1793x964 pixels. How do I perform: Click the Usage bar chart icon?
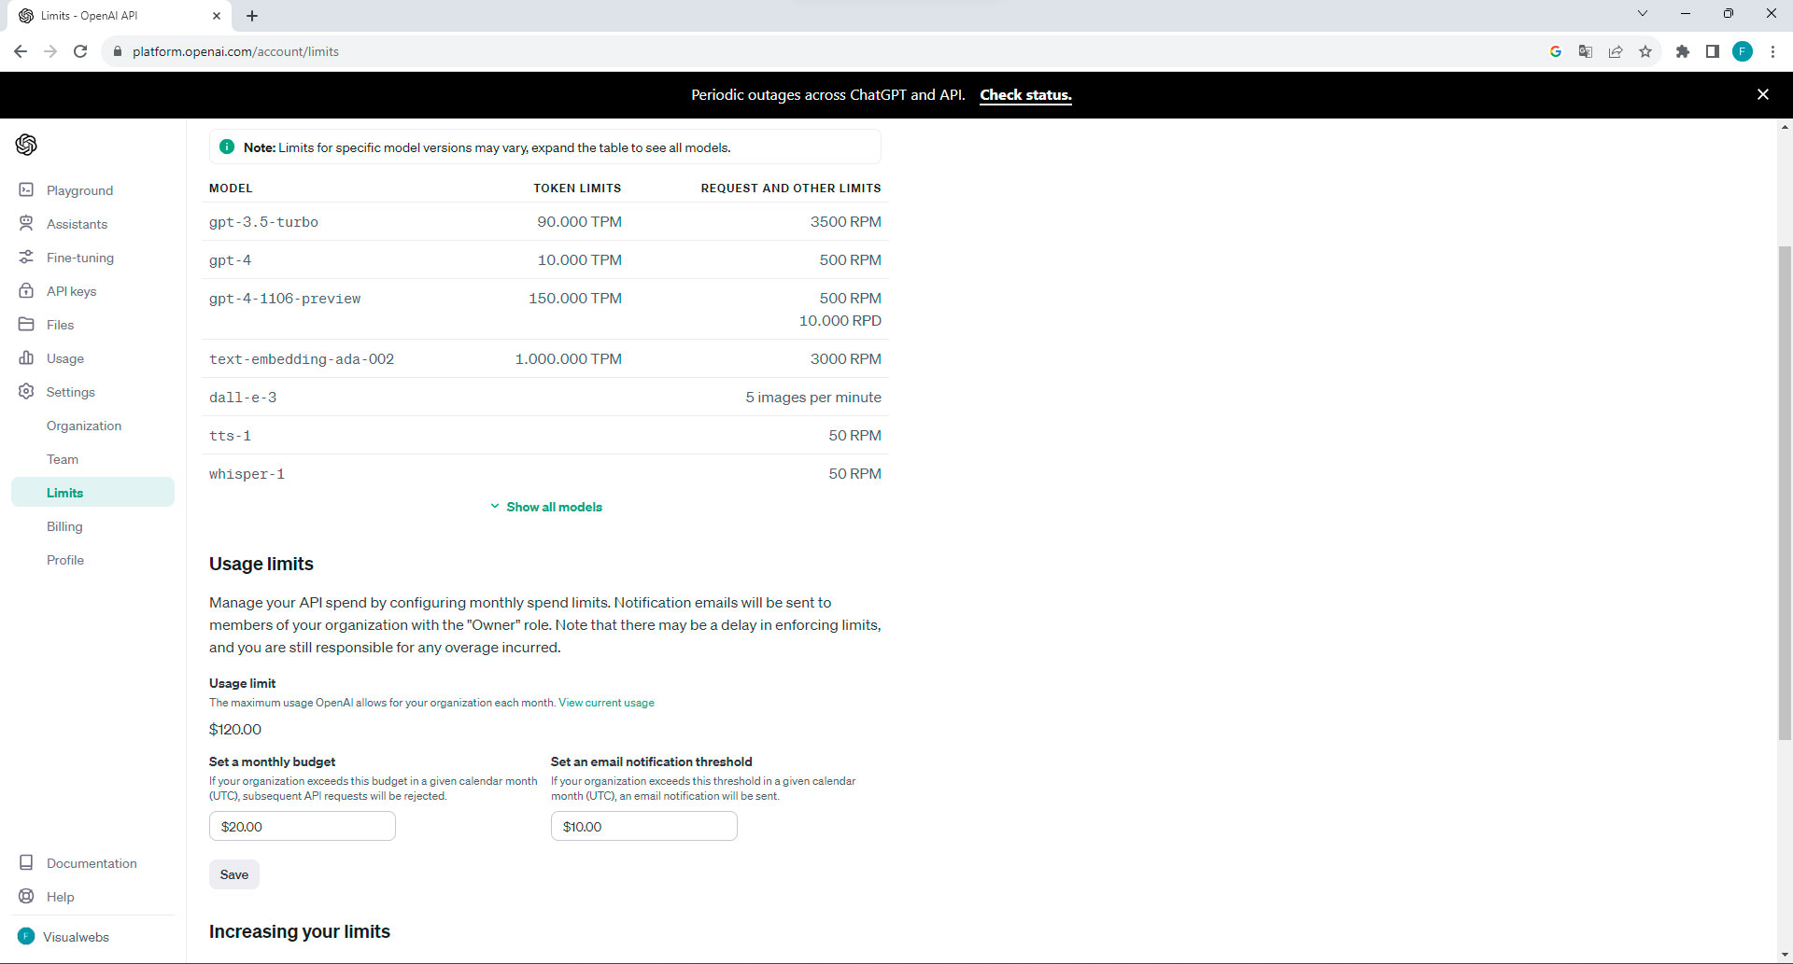tap(26, 357)
